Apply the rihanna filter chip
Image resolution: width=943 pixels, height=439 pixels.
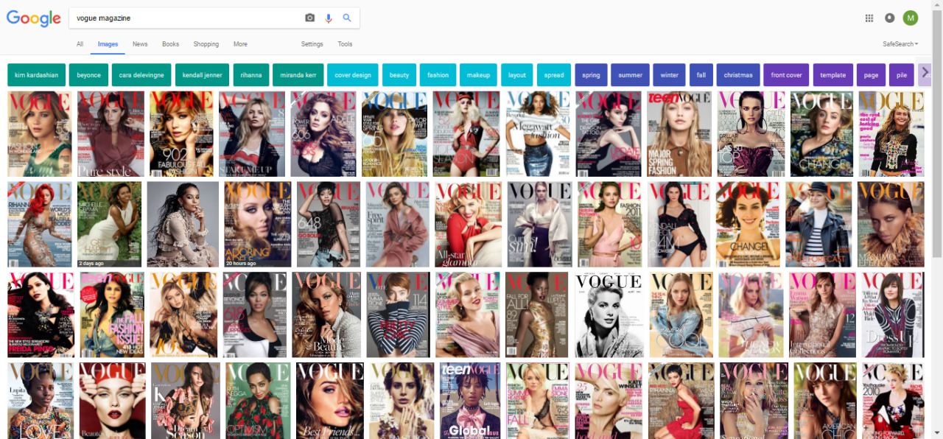point(251,75)
